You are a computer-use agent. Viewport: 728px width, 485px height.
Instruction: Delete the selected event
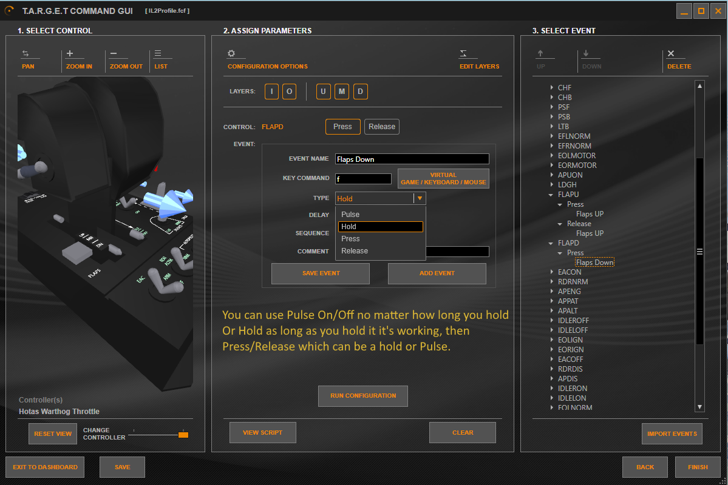click(x=679, y=60)
